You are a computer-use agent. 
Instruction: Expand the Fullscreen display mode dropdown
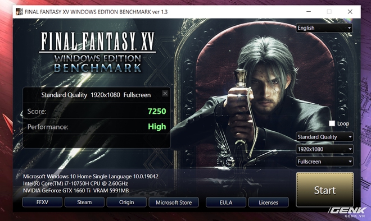click(x=324, y=162)
